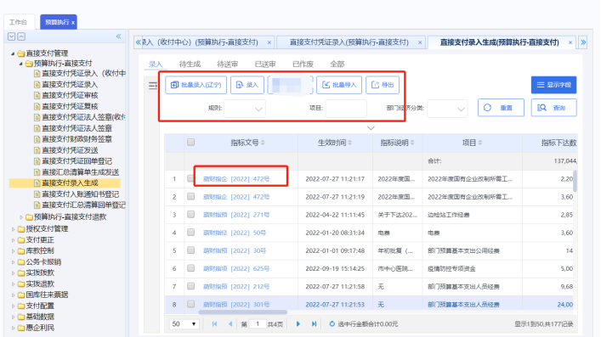Screen dimensions: 601x337
Task: Click the 导出 export button
Action: [383, 85]
